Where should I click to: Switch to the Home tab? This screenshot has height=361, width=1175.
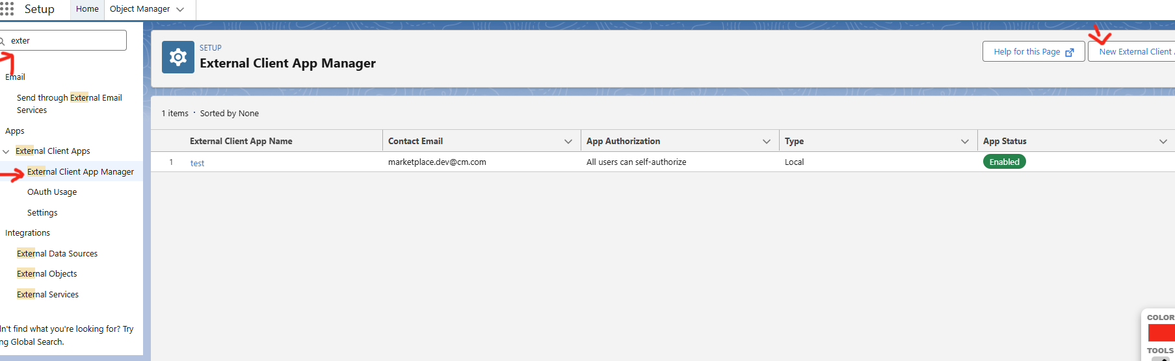click(87, 9)
